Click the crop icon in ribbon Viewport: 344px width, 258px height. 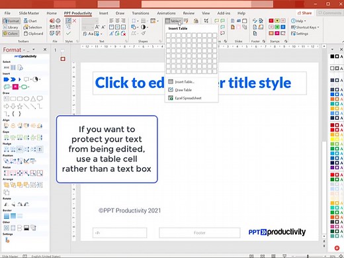pyautogui.click(x=206, y=21)
